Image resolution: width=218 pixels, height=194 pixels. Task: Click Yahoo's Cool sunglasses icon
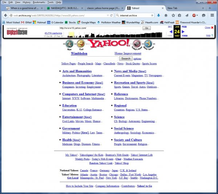pos(81,44)
